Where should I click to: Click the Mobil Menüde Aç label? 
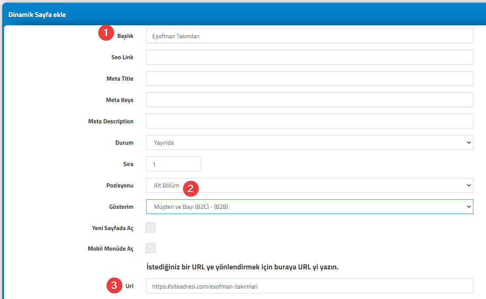pyautogui.click(x=110, y=248)
